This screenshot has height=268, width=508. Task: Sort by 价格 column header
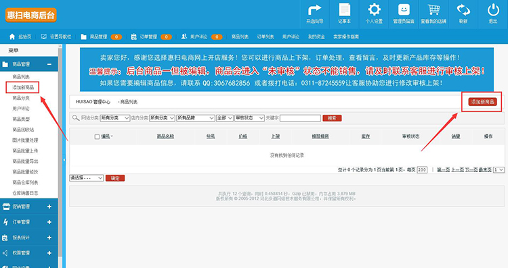[242, 136]
